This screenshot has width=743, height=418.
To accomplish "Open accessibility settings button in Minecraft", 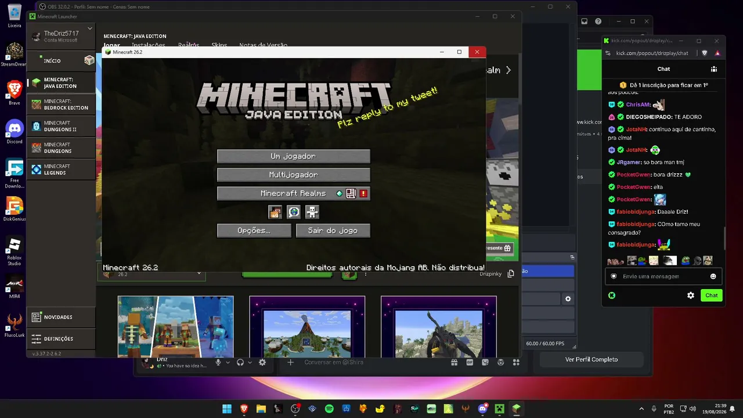I will [312, 212].
